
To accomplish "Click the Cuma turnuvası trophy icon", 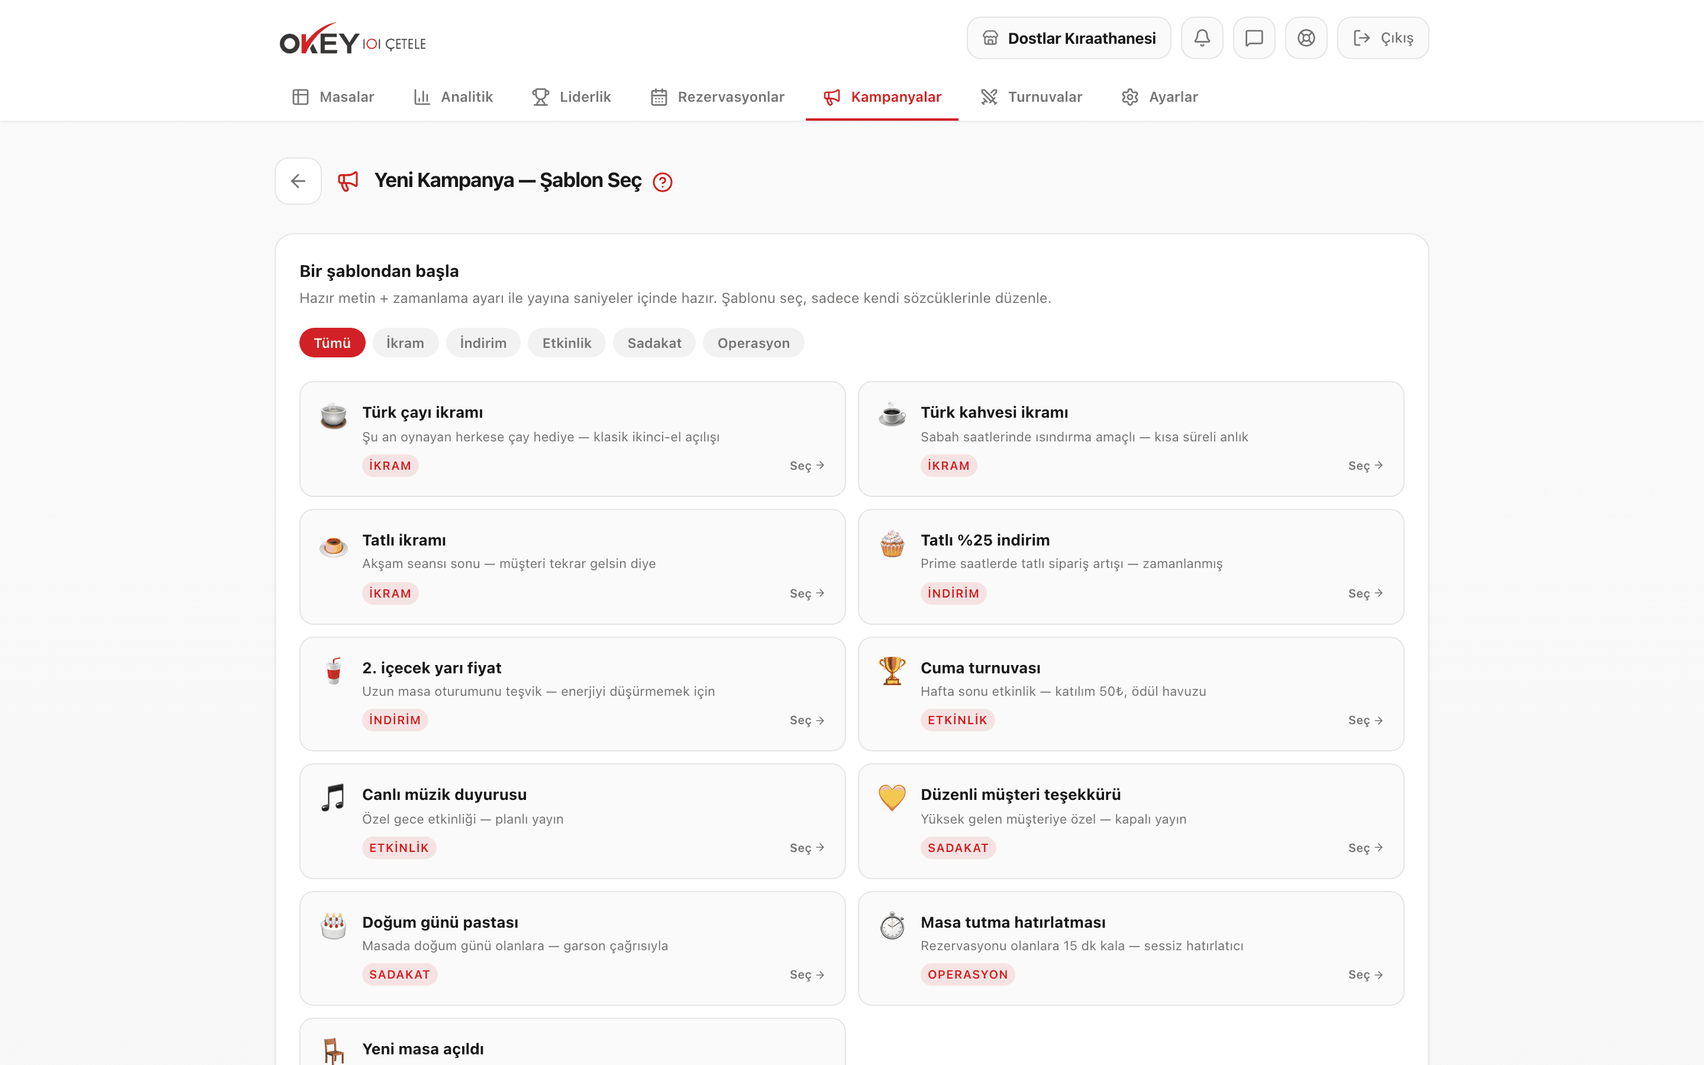I will point(892,672).
